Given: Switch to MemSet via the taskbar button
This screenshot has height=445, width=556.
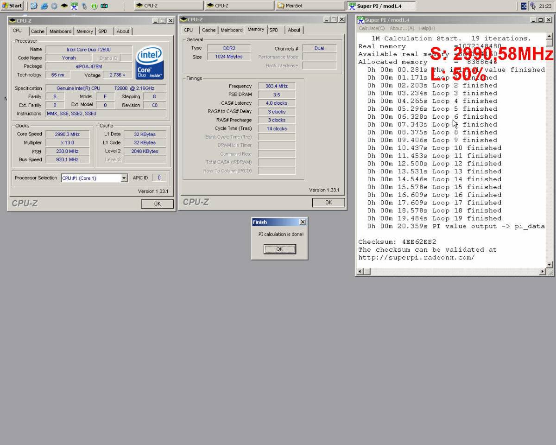Looking at the screenshot, I should click(310, 6).
